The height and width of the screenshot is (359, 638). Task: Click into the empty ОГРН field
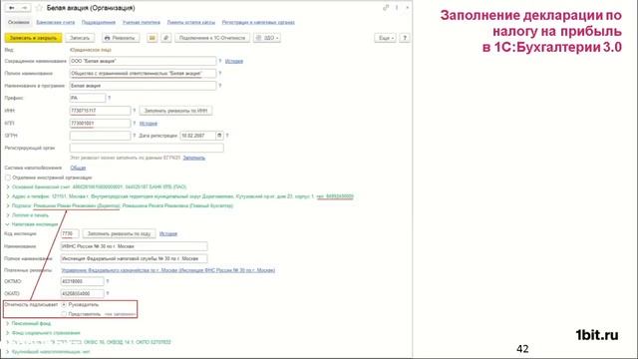(x=100, y=136)
